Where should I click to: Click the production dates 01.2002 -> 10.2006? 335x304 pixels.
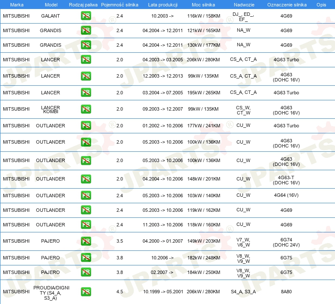click(x=163, y=126)
